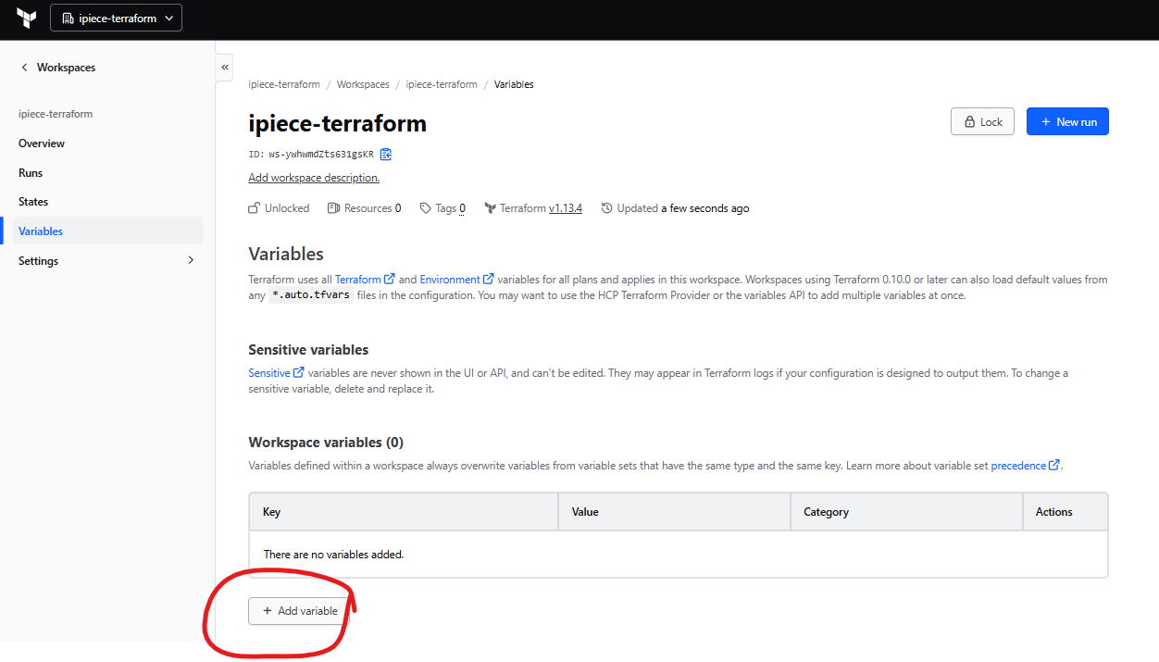Click the Terraform v1.13.4 version link
This screenshot has width=1159, height=662.
pyautogui.click(x=566, y=208)
